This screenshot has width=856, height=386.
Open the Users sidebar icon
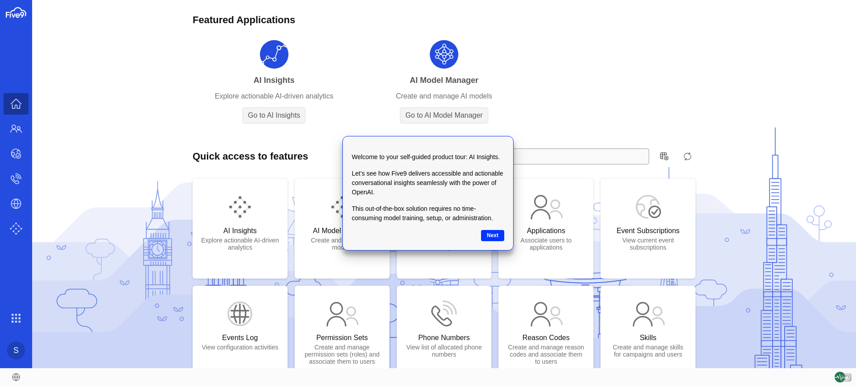16,129
